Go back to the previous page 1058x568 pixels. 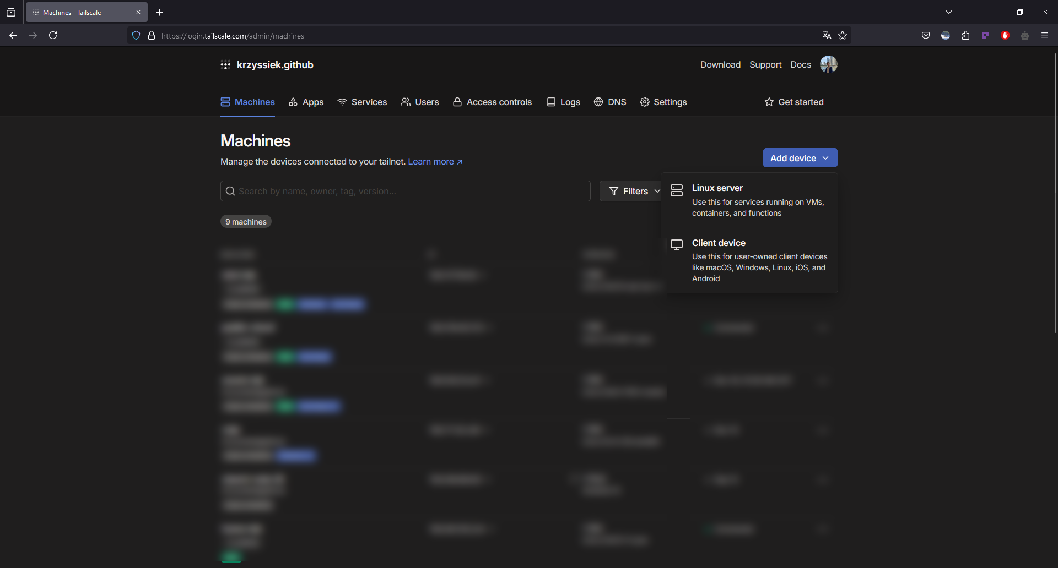[13, 35]
